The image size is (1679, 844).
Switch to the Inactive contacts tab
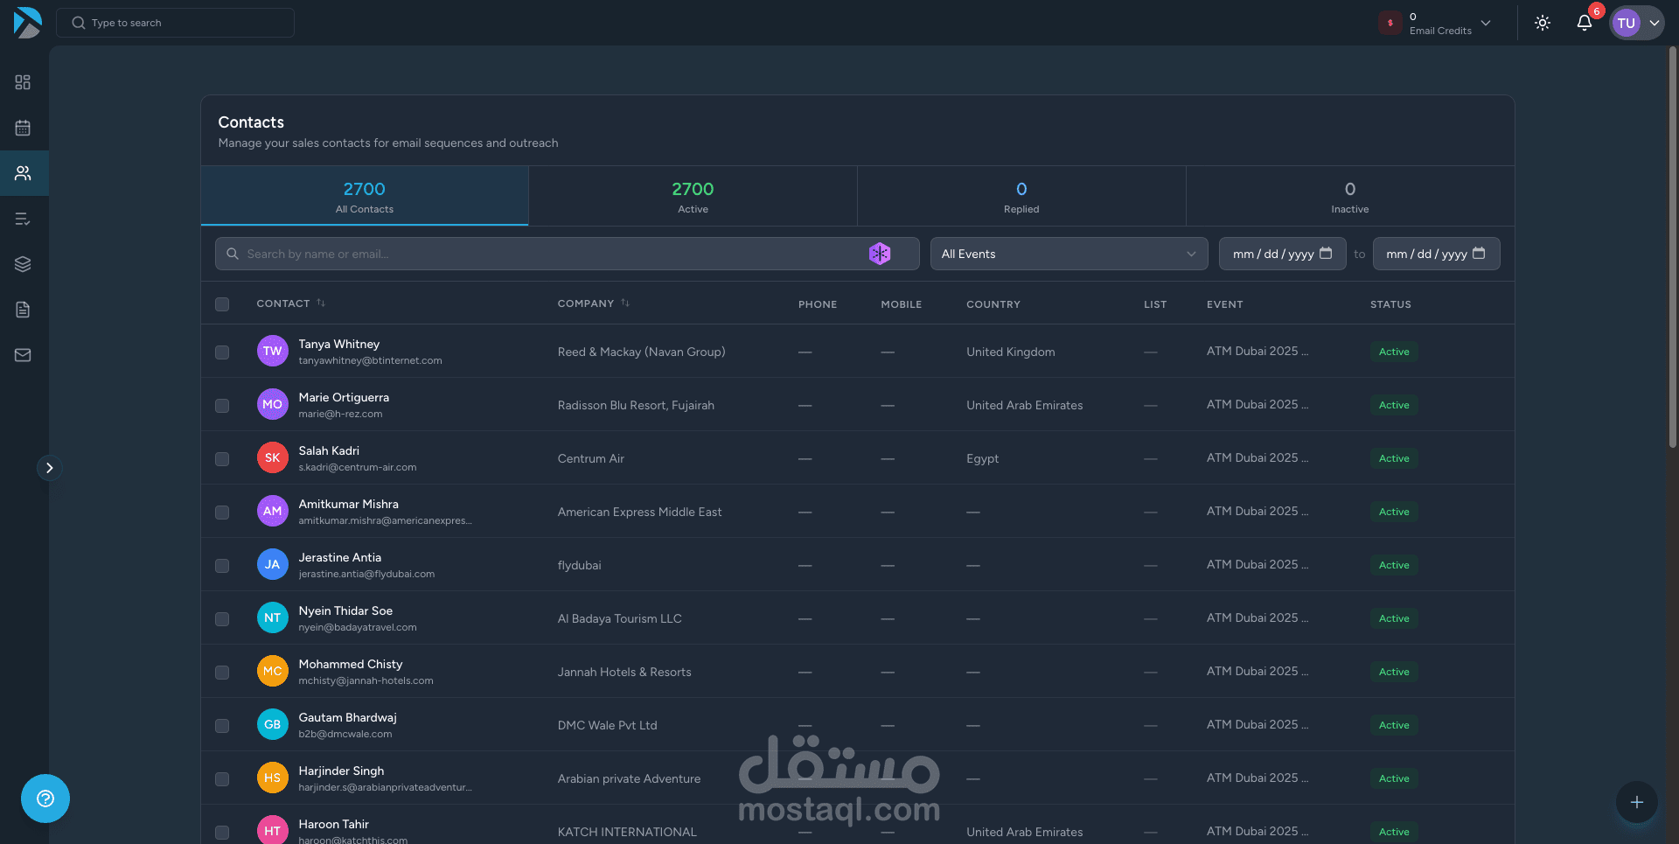1350,197
